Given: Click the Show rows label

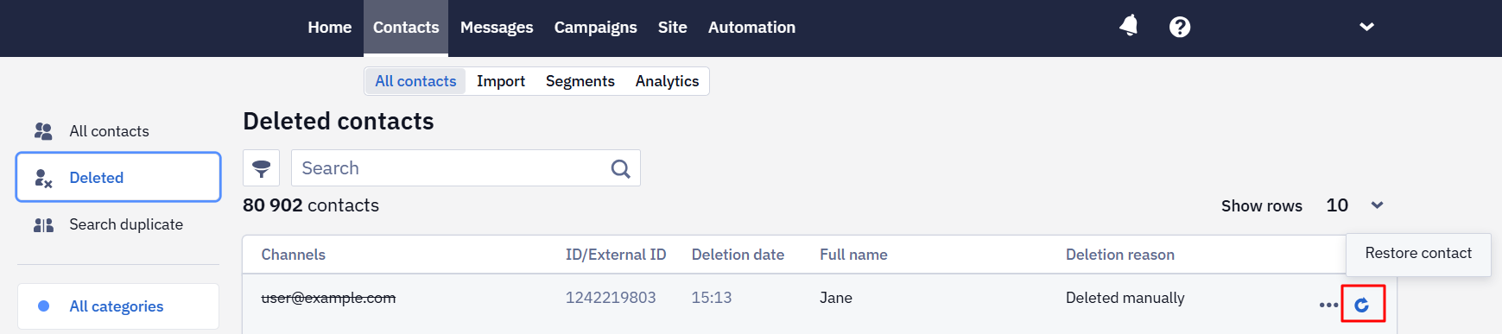Looking at the screenshot, I should (x=1262, y=206).
